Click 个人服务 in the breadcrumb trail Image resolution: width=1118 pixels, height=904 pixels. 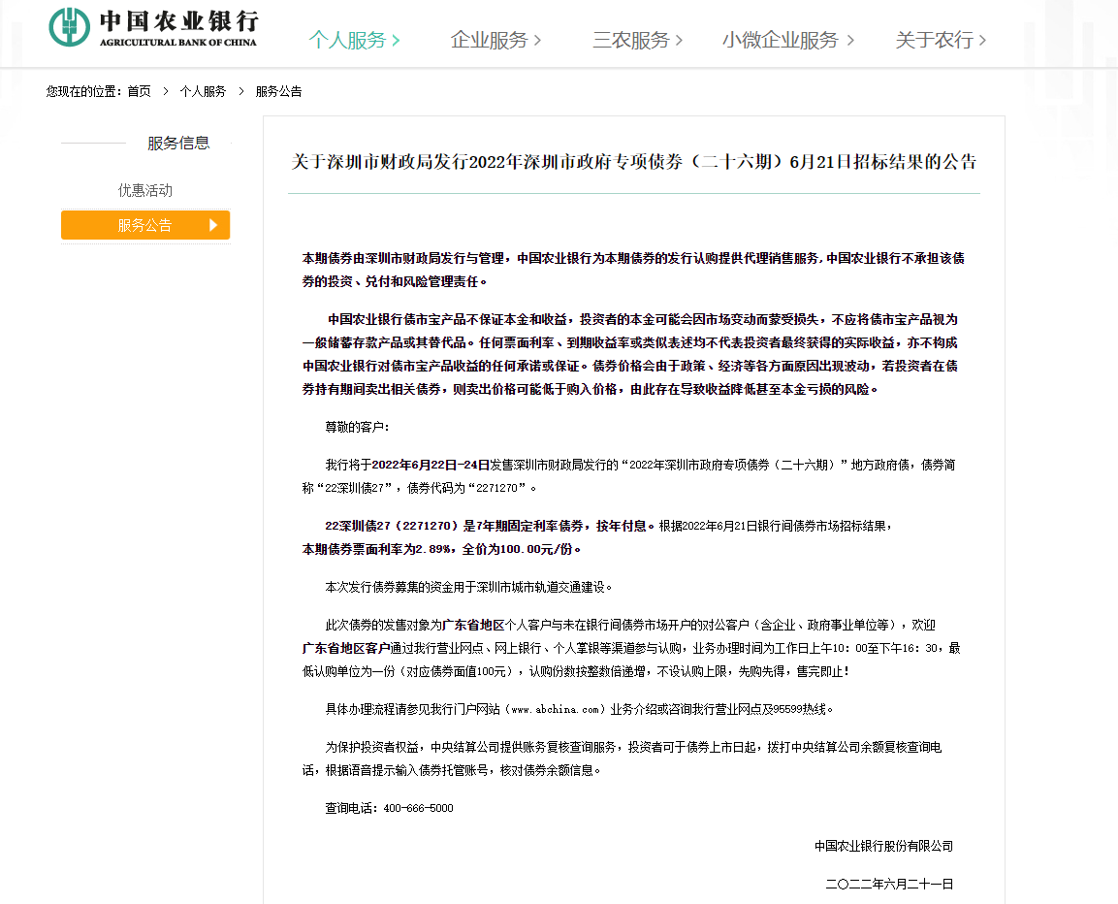tap(203, 91)
